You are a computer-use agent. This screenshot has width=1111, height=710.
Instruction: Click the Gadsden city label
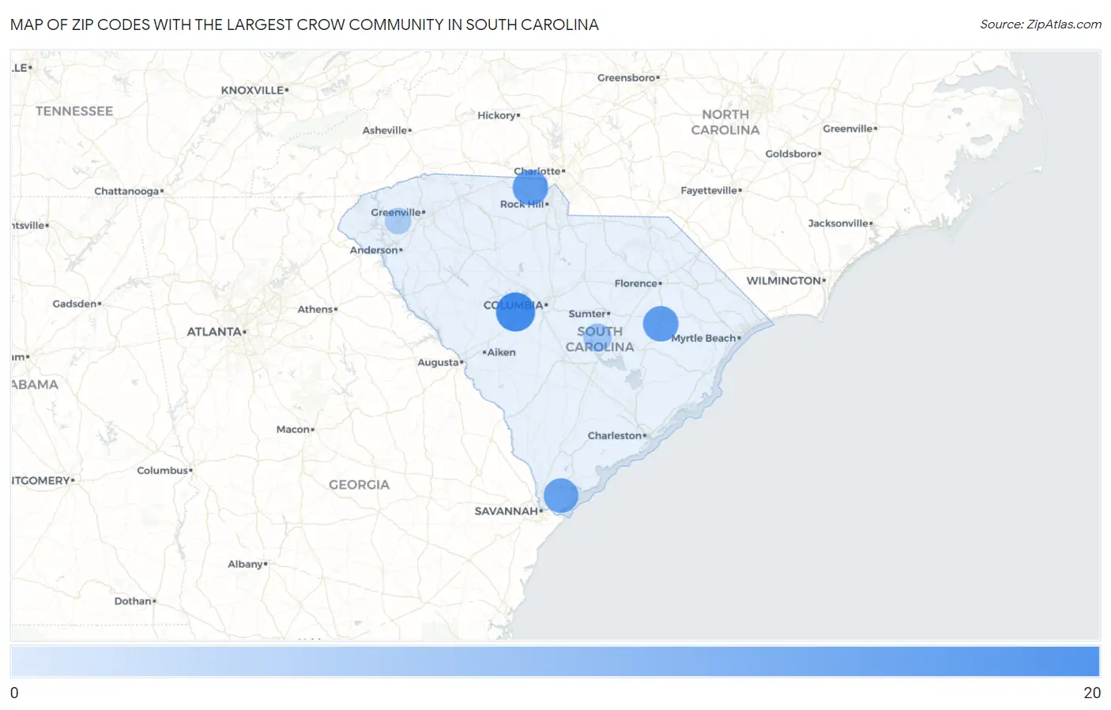tap(76, 304)
